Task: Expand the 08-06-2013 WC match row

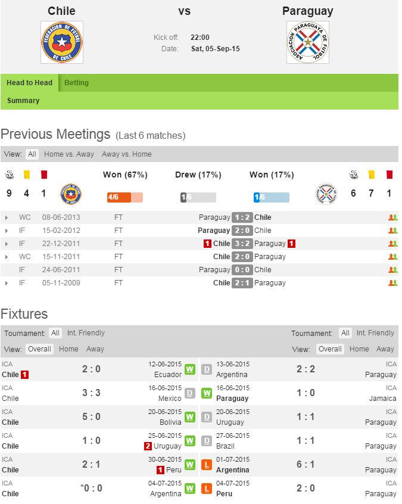Action: (7, 217)
